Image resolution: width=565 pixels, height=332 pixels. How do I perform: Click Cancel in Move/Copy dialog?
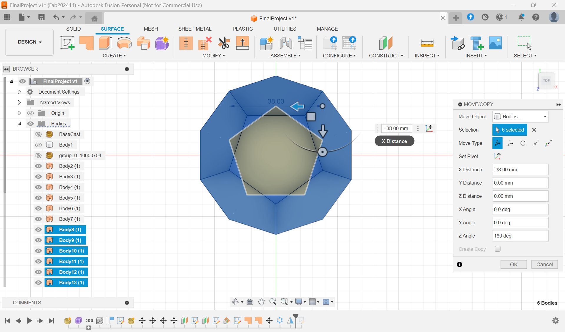coord(544,264)
